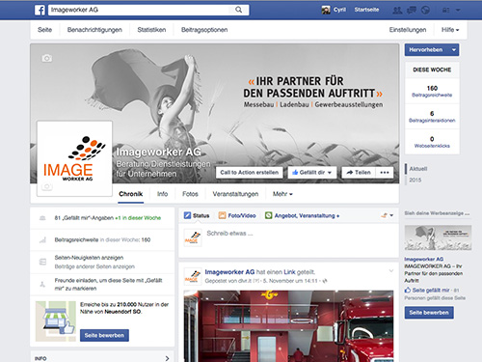Click the profile picture camera icon
Screen dimensions: 482x362
[47, 186]
